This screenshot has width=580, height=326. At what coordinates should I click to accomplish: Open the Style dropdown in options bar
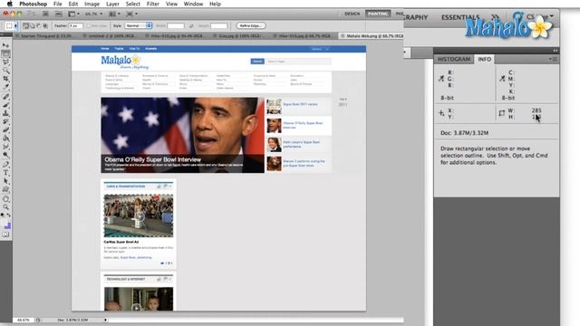tap(139, 26)
